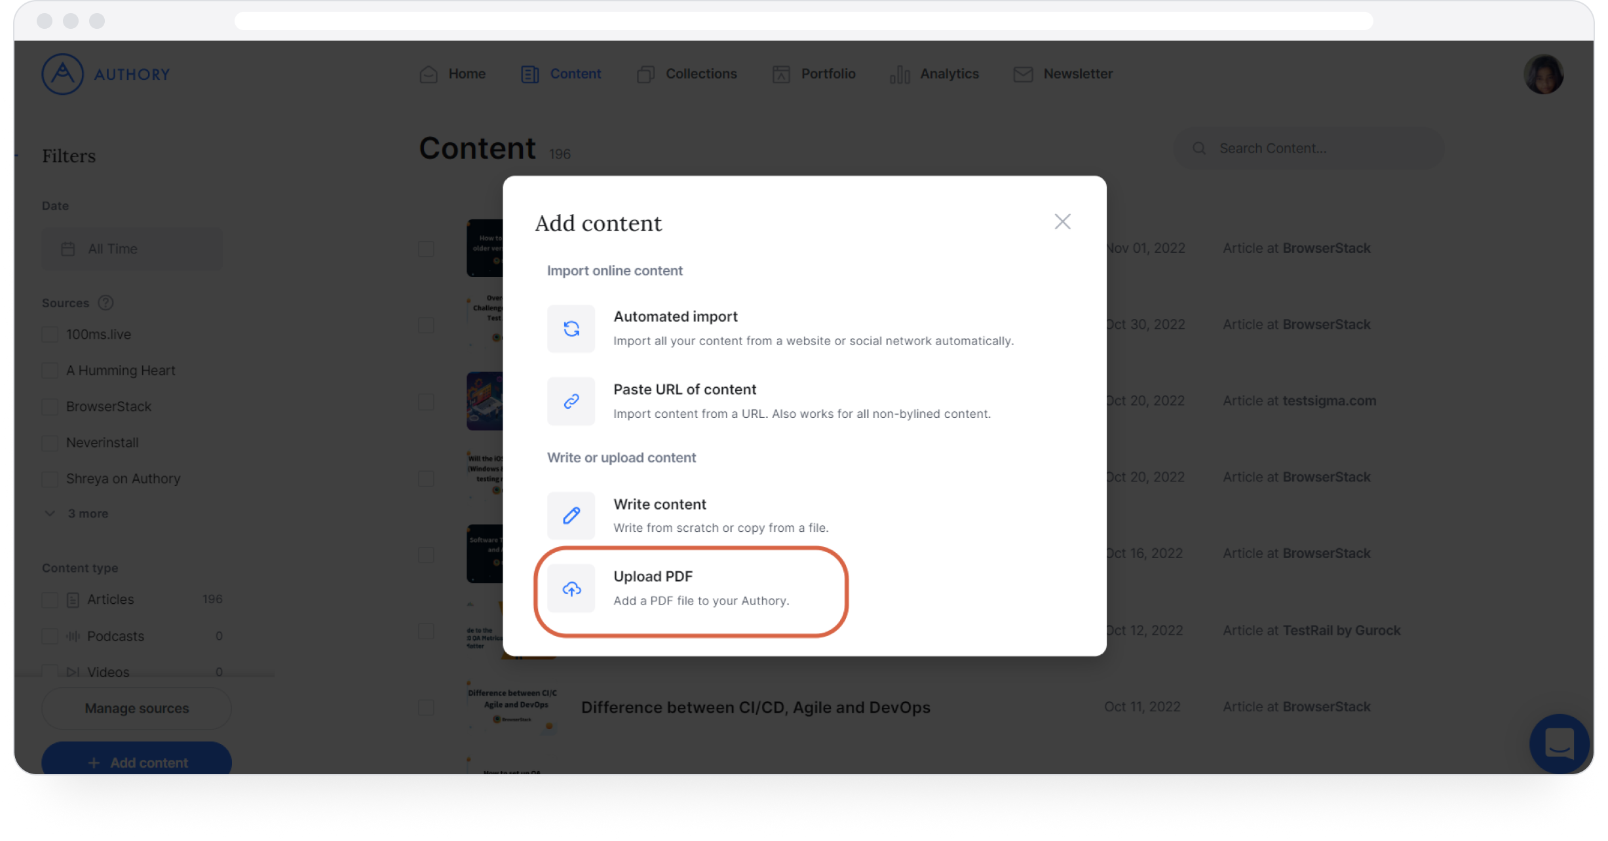Click the Search Content input field
The image size is (1608, 841).
(x=1308, y=149)
